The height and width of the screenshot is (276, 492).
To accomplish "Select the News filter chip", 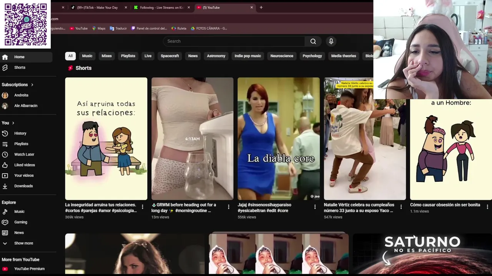I will pos(193,56).
